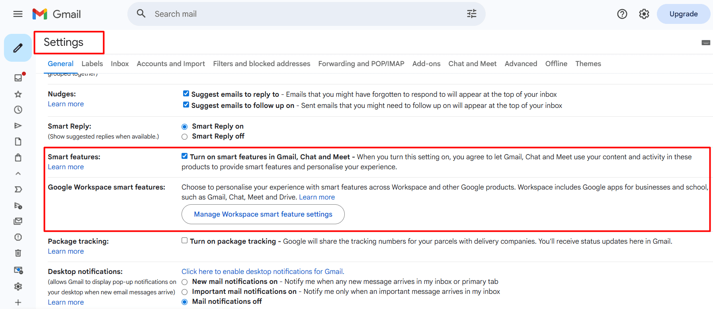
Task: Click the keyboard input tools icon
Action: [x=706, y=43]
